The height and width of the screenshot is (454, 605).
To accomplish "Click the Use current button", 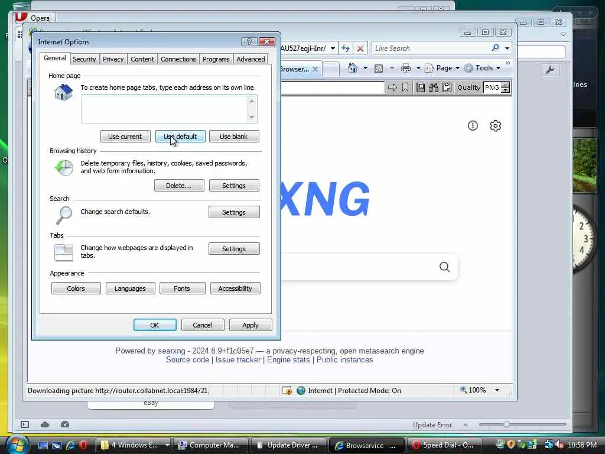I will pyautogui.click(x=125, y=137).
